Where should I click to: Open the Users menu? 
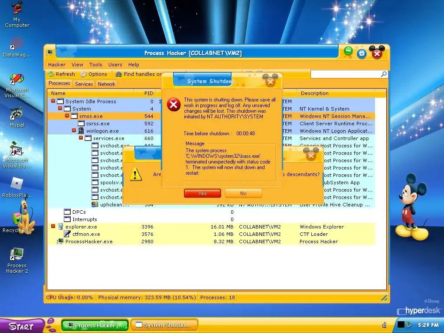click(x=115, y=65)
